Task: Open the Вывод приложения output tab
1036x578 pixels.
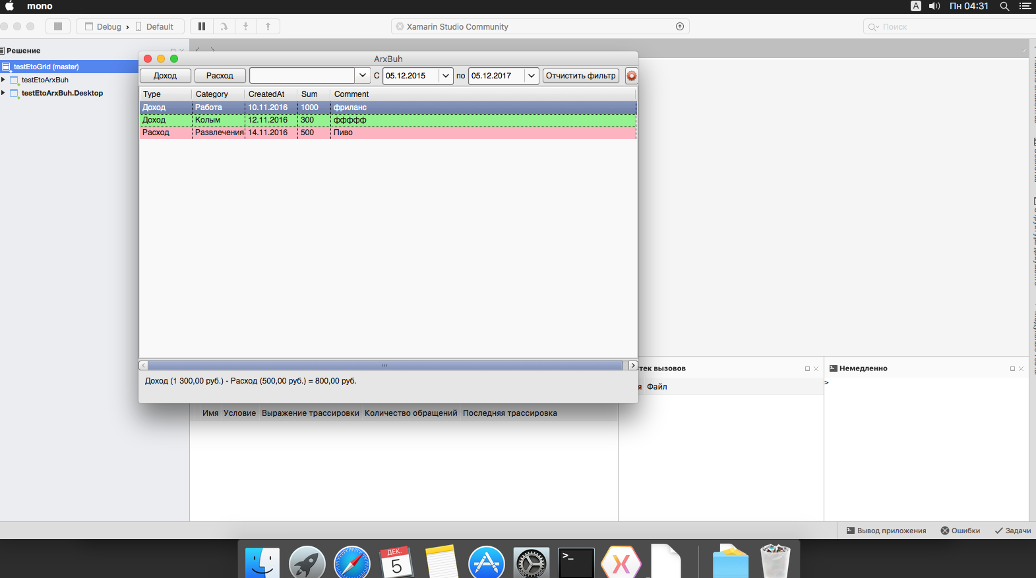Action: coord(886,531)
